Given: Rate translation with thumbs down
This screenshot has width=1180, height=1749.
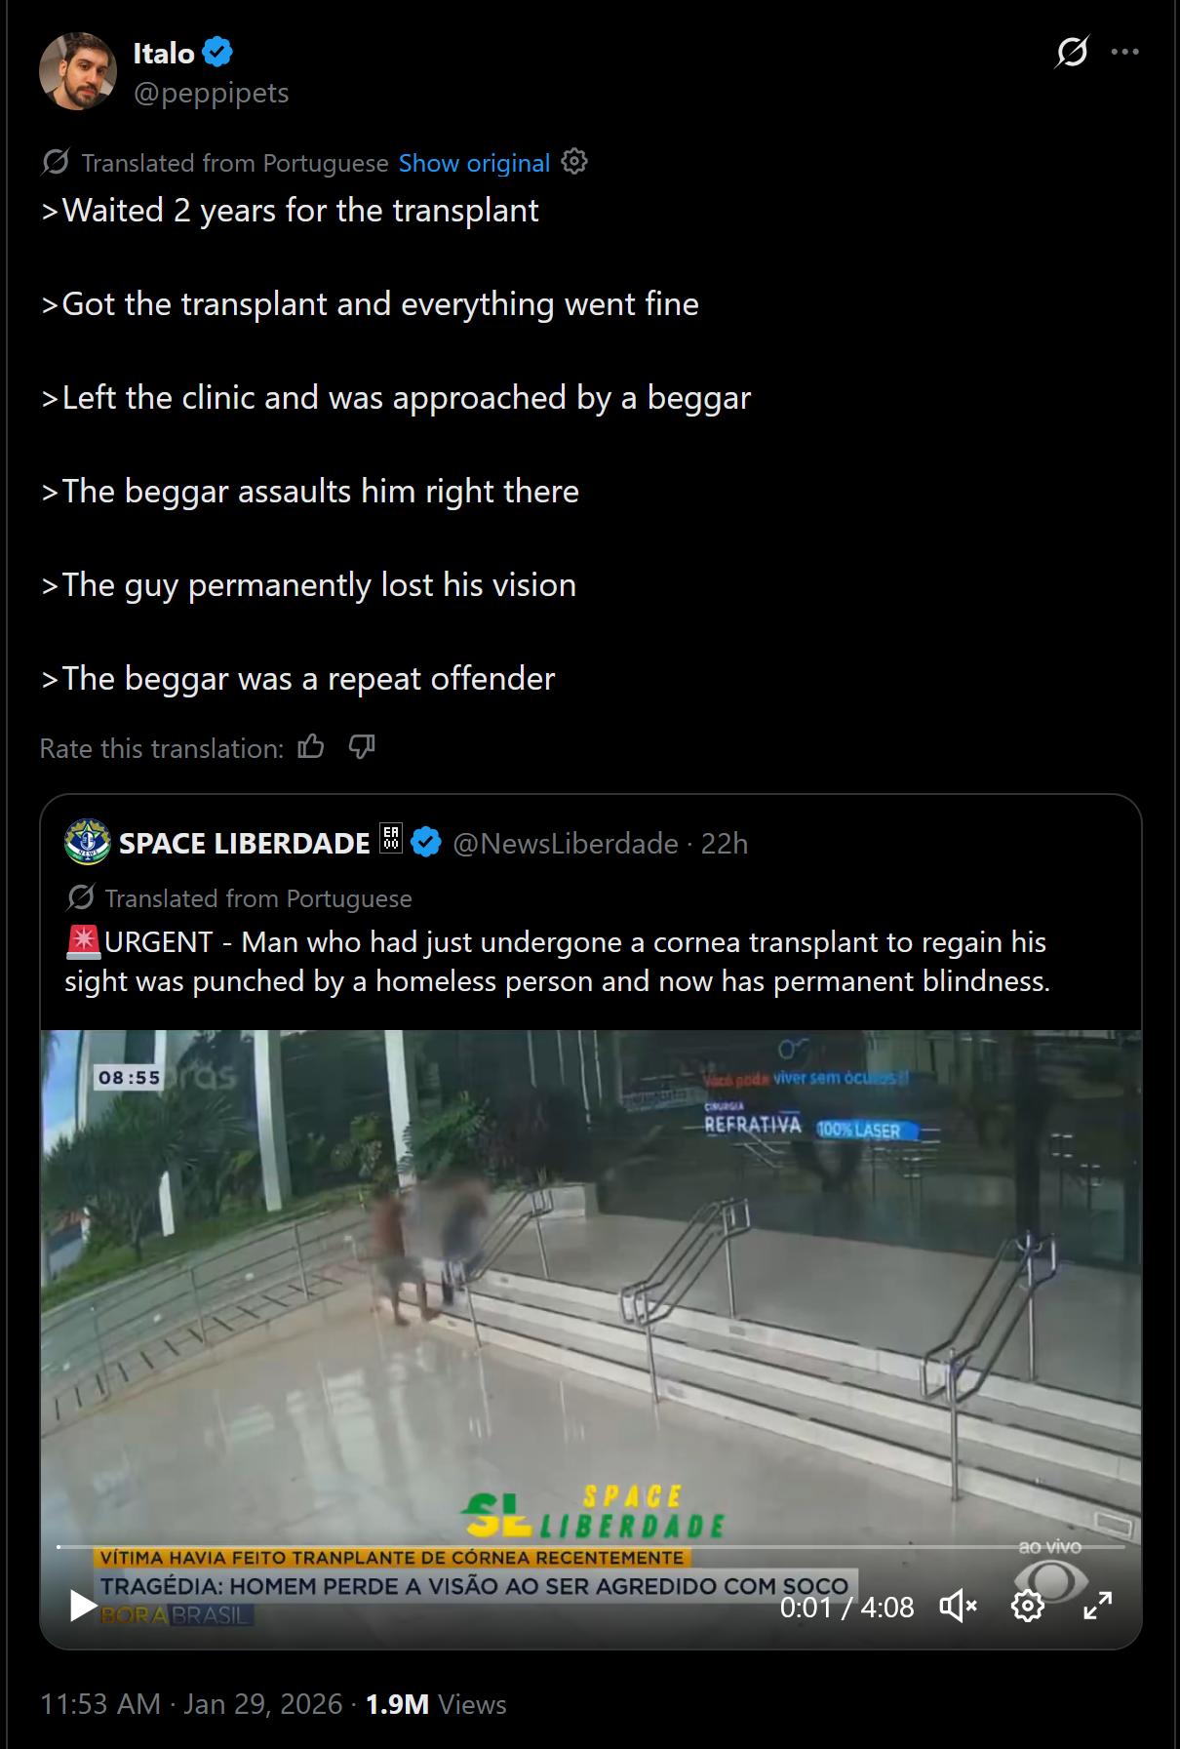Looking at the screenshot, I should point(362,747).
